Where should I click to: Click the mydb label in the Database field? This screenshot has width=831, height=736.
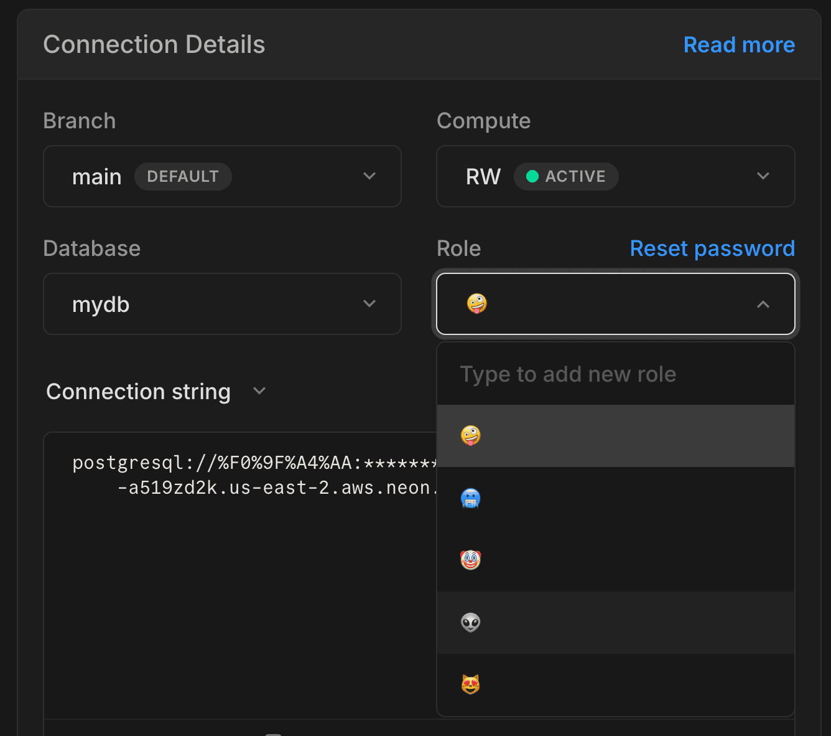tap(101, 304)
